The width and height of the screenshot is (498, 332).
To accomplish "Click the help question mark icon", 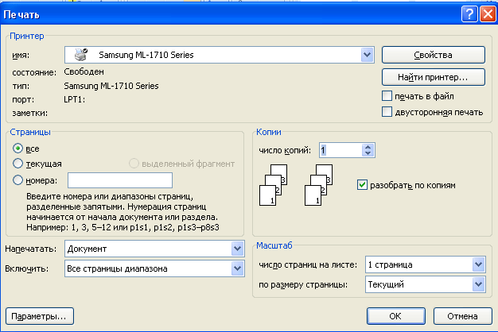I will (x=469, y=14).
